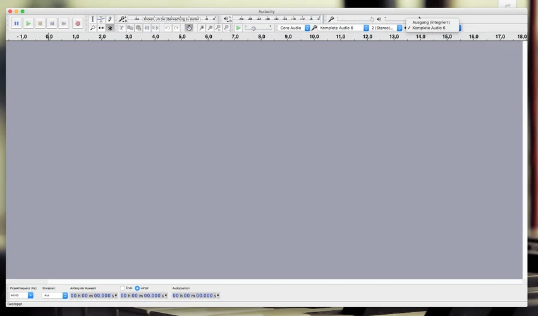Activate the Multi-Tool asterisk mode
This screenshot has width=538, height=316.
[110, 28]
